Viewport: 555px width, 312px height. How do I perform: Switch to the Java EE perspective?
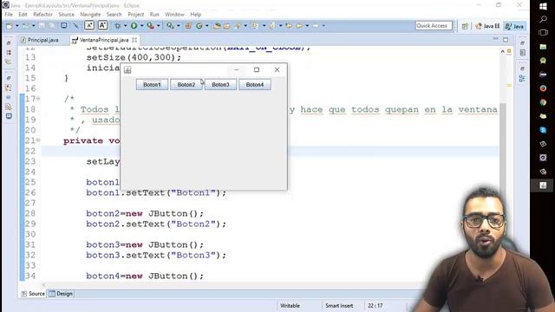pos(487,26)
